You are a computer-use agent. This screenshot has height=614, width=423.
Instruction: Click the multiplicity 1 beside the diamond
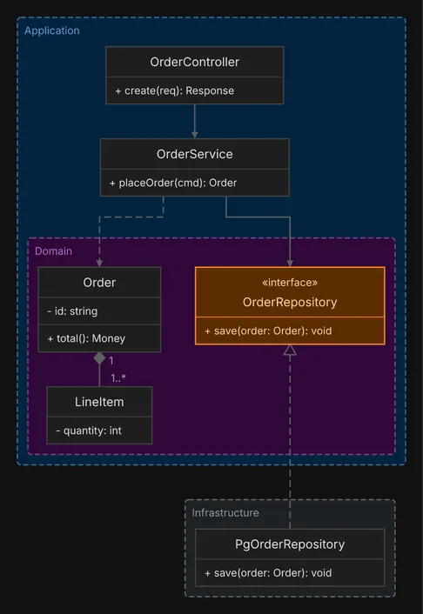click(x=111, y=361)
